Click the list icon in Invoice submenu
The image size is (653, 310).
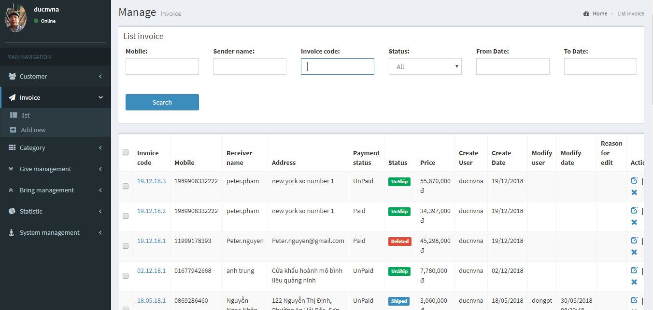[x=14, y=115]
